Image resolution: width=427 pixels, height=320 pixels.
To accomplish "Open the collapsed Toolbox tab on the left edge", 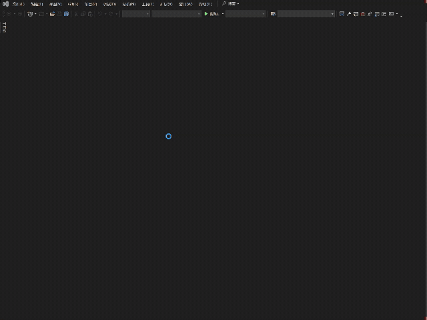I will pyautogui.click(x=4, y=27).
